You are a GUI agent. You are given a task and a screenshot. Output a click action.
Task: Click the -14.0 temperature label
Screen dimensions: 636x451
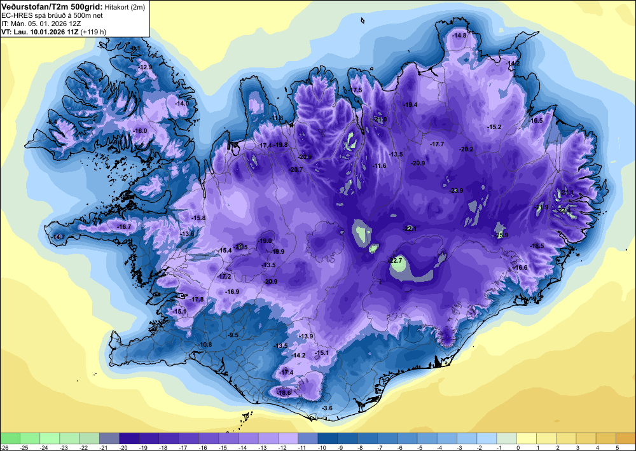182,104
